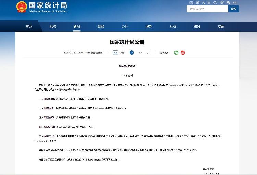Click the 国家统计局 site title
Image resolution: width=257 pixels, height=175 pixels.
(x=48, y=5)
